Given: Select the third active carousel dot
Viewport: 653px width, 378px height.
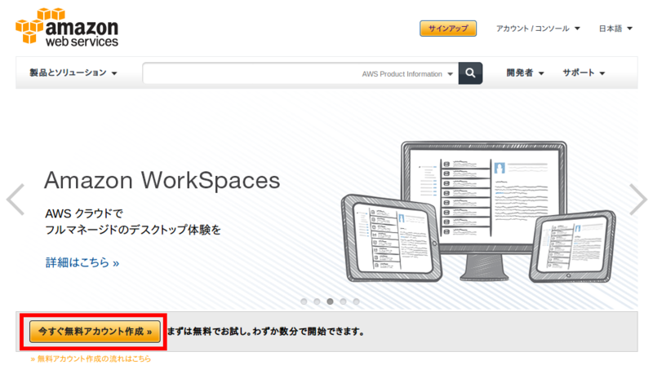Looking at the screenshot, I should (x=331, y=301).
